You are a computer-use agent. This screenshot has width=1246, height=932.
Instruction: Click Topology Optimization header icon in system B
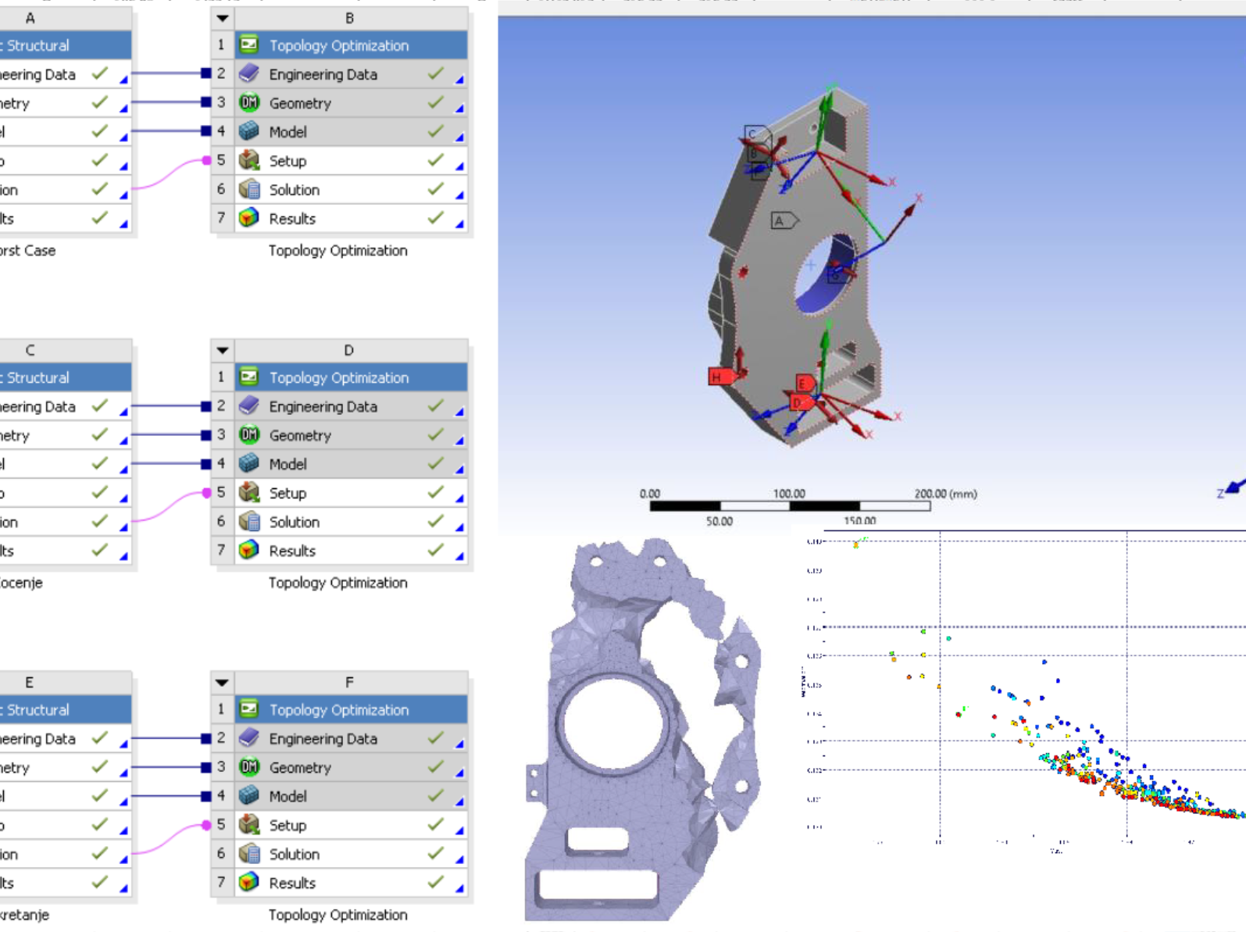[249, 45]
